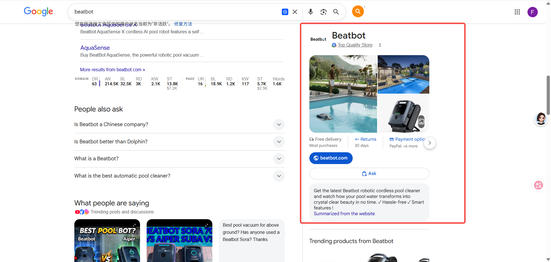Open the Beatbot pool photo thumbnail
Screen dimensions: 551x262
point(343,94)
